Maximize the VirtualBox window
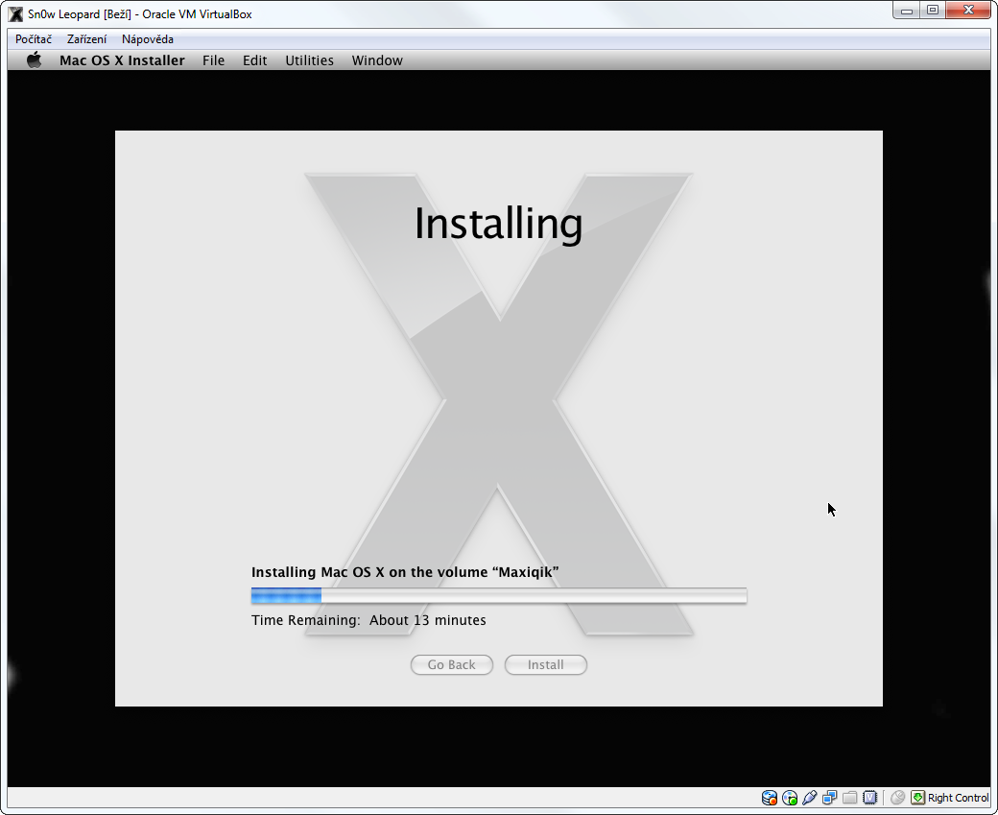The height and width of the screenshot is (815, 998). 933,11
